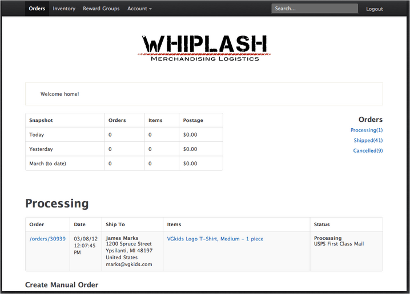The height and width of the screenshot is (294, 410).
Task: Click the 'Welcome home!' message
Action: click(59, 94)
